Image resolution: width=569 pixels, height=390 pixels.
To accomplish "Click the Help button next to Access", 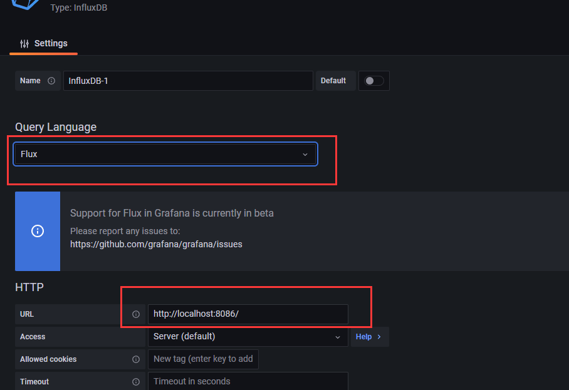I will click(370, 337).
